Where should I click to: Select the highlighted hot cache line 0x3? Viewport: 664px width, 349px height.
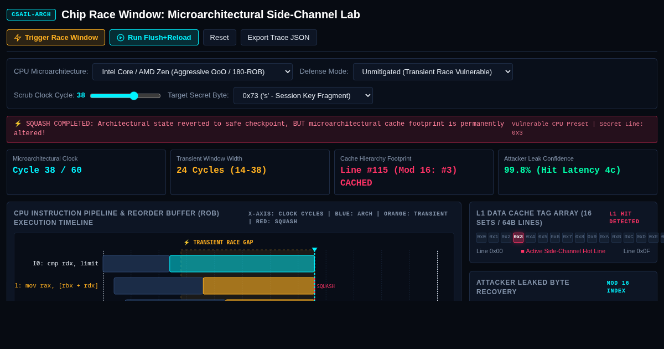(x=518, y=237)
